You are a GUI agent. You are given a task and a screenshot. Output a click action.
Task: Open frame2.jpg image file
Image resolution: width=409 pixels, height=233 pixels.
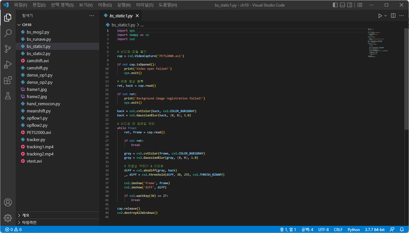(x=57, y=96)
